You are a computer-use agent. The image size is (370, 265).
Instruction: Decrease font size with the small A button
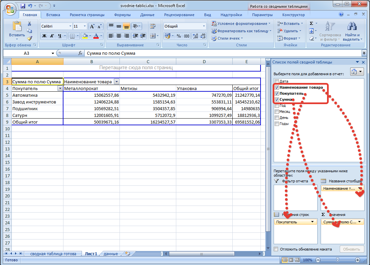click(99, 26)
